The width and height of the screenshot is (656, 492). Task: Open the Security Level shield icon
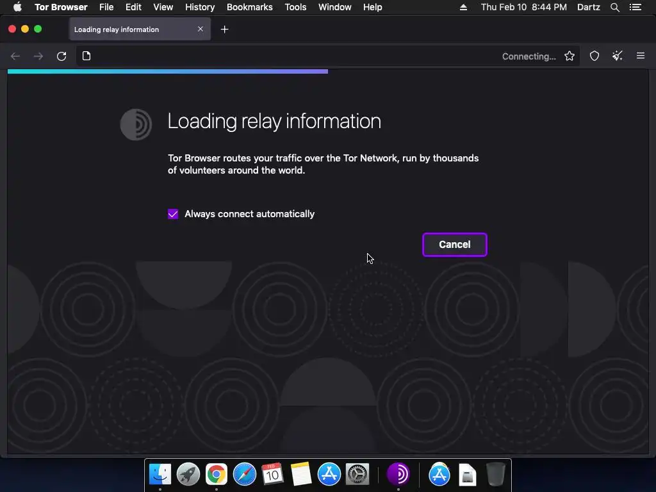[594, 56]
